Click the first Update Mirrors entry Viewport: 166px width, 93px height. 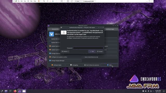pos(54,39)
